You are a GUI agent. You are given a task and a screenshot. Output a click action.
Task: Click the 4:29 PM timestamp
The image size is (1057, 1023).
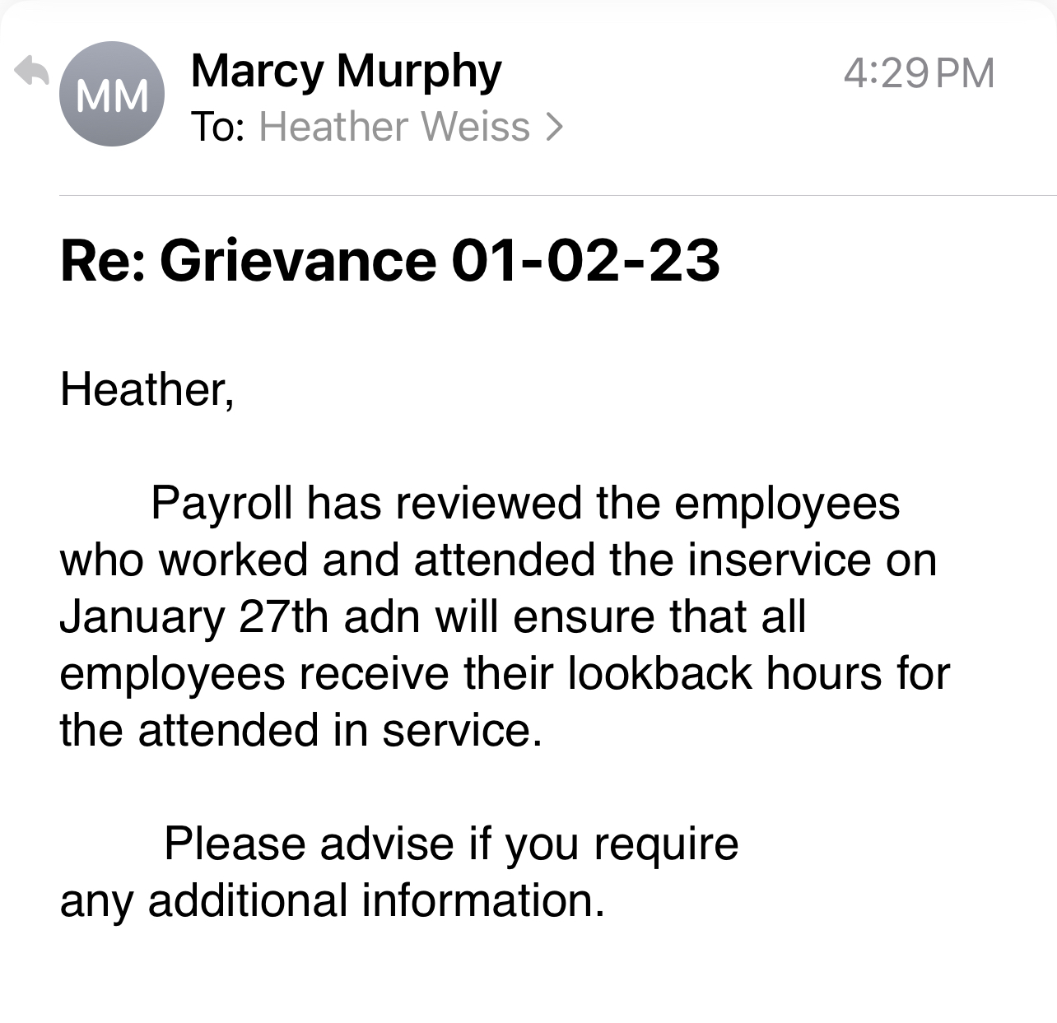[919, 72]
